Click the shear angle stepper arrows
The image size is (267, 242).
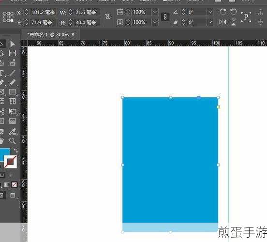coord(183,22)
